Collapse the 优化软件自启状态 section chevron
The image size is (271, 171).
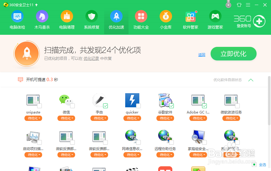click(x=251, y=80)
